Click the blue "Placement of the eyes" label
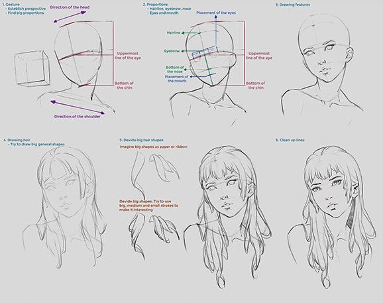Image resolution: width=383 pixels, height=303 pixels. (x=216, y=13)
